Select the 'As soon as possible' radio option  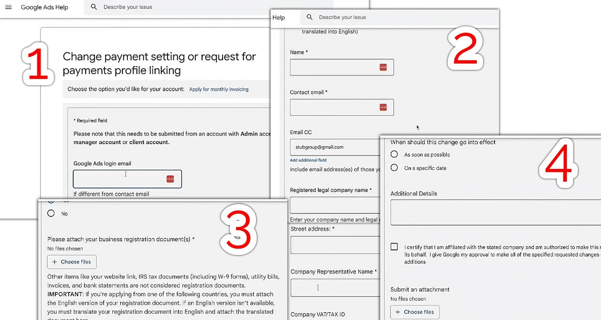[394, 154]
